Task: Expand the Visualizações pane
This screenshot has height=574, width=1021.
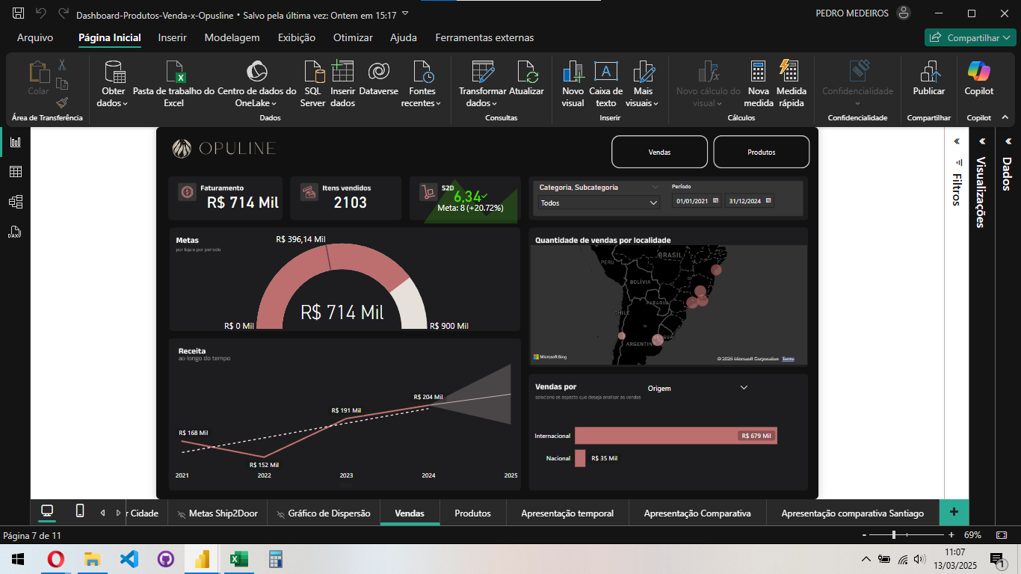Action: pyautogui.click(x=982, y=141)
